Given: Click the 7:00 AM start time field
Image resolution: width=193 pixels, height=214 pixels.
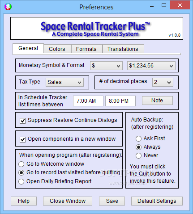Looking at the screenshot, I should [88, 101].
